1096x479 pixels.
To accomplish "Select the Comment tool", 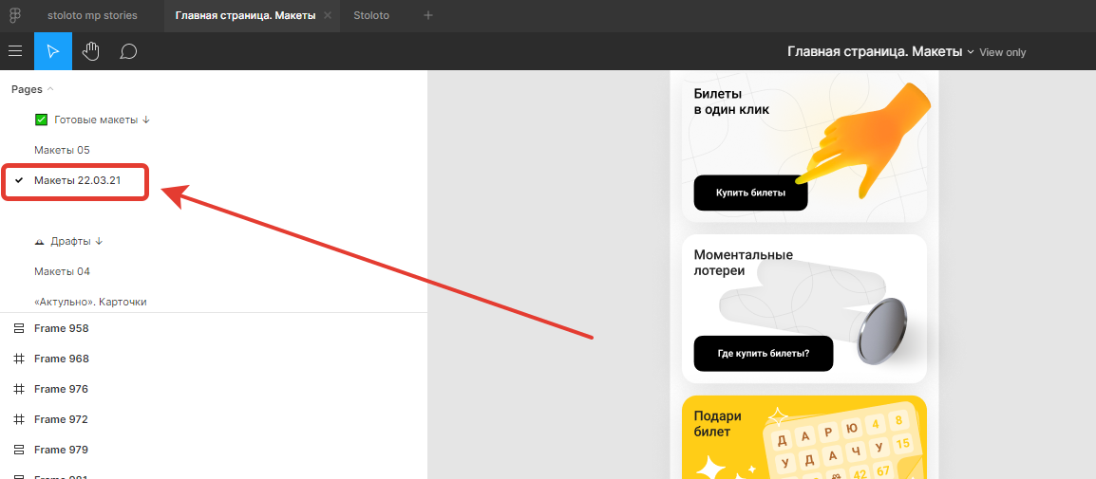I will pyautogui.click(x=128, y=51).
